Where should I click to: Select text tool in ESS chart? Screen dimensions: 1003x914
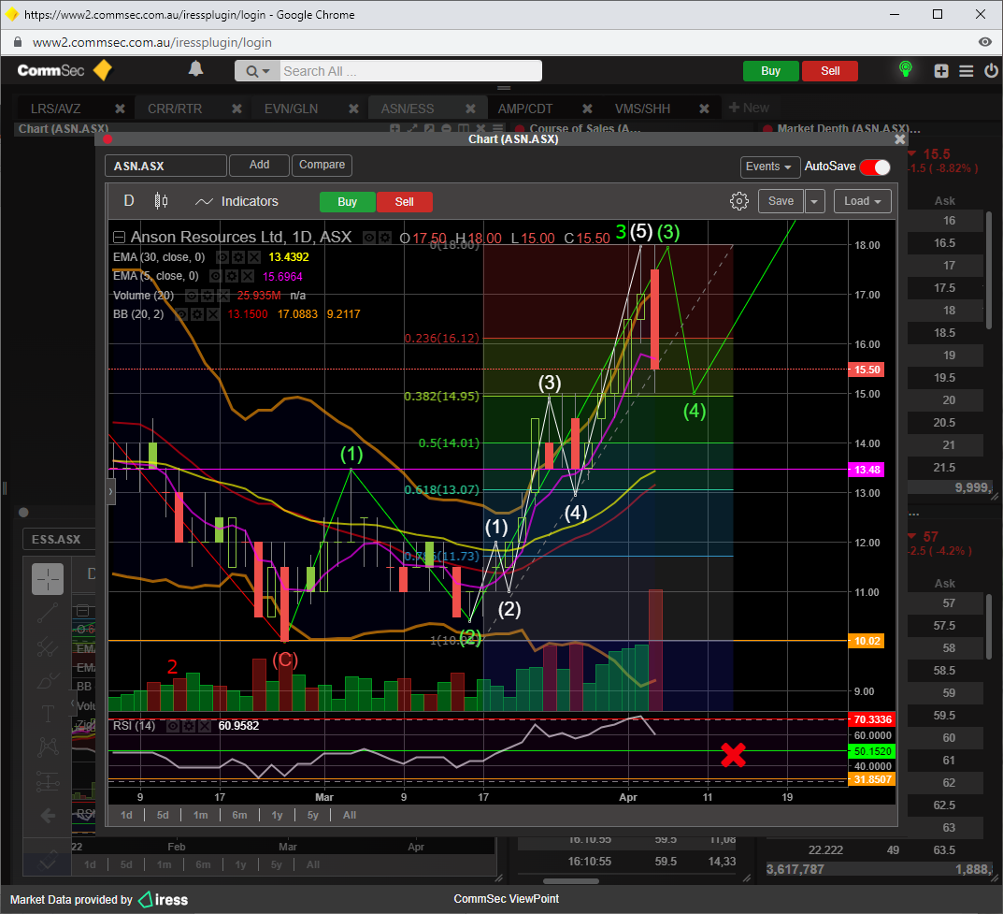click(48, 714)
